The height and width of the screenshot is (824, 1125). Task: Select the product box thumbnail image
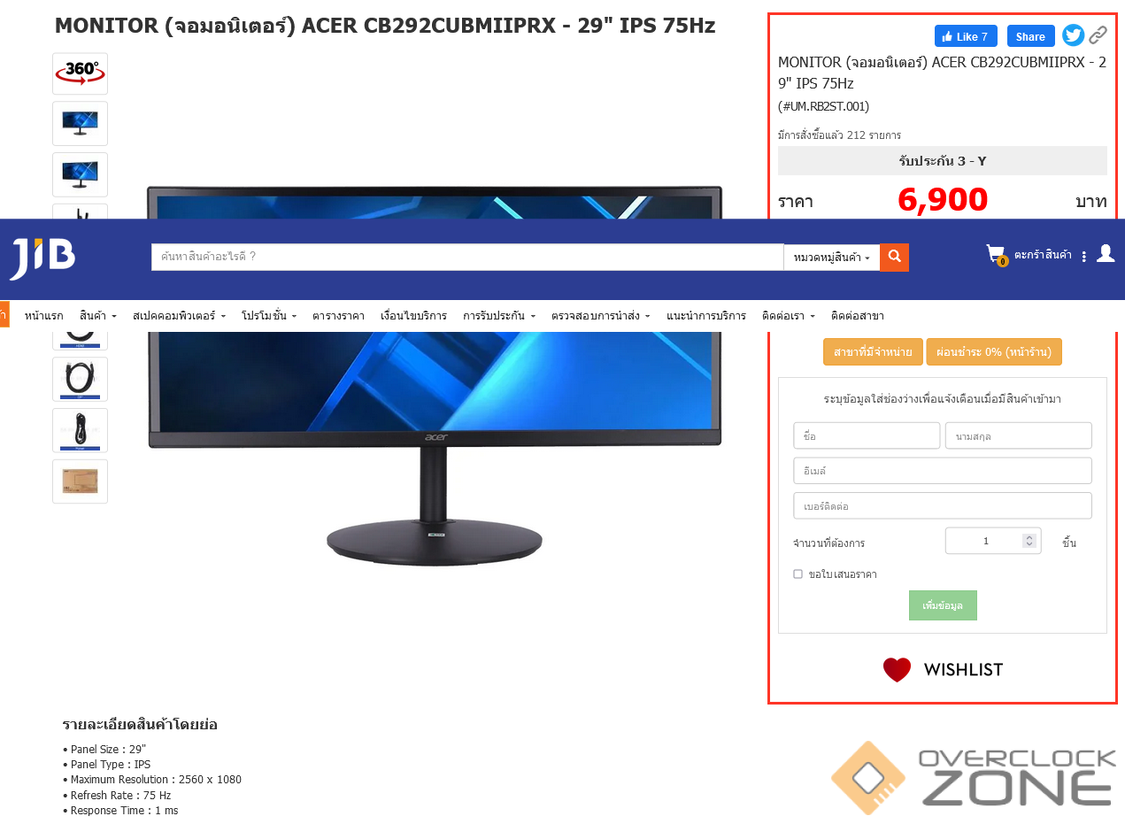tap(80, 481)
